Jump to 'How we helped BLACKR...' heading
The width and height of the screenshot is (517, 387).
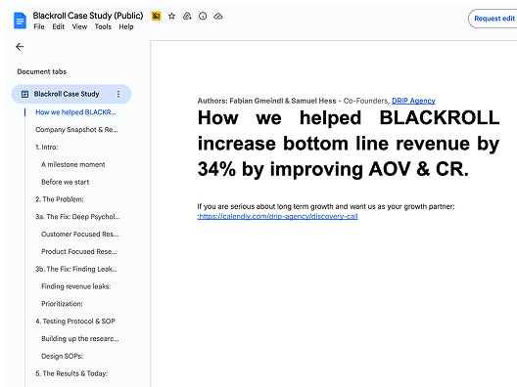point(75,112)
